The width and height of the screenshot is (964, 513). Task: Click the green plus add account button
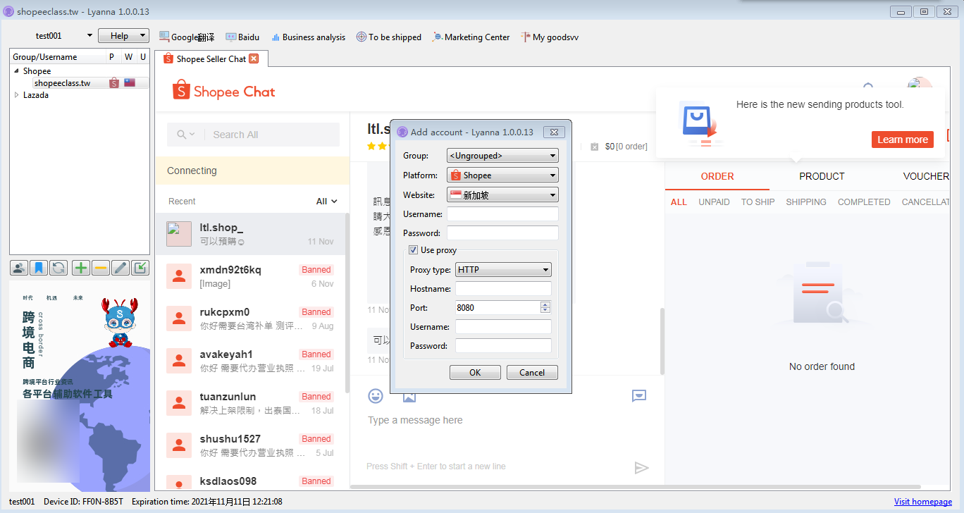click(x=81, y=268)
